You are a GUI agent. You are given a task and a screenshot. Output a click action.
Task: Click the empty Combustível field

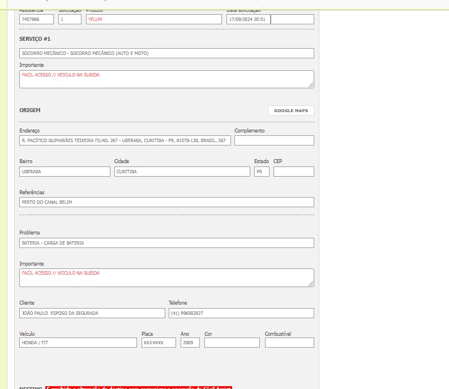tap(289, 343)
